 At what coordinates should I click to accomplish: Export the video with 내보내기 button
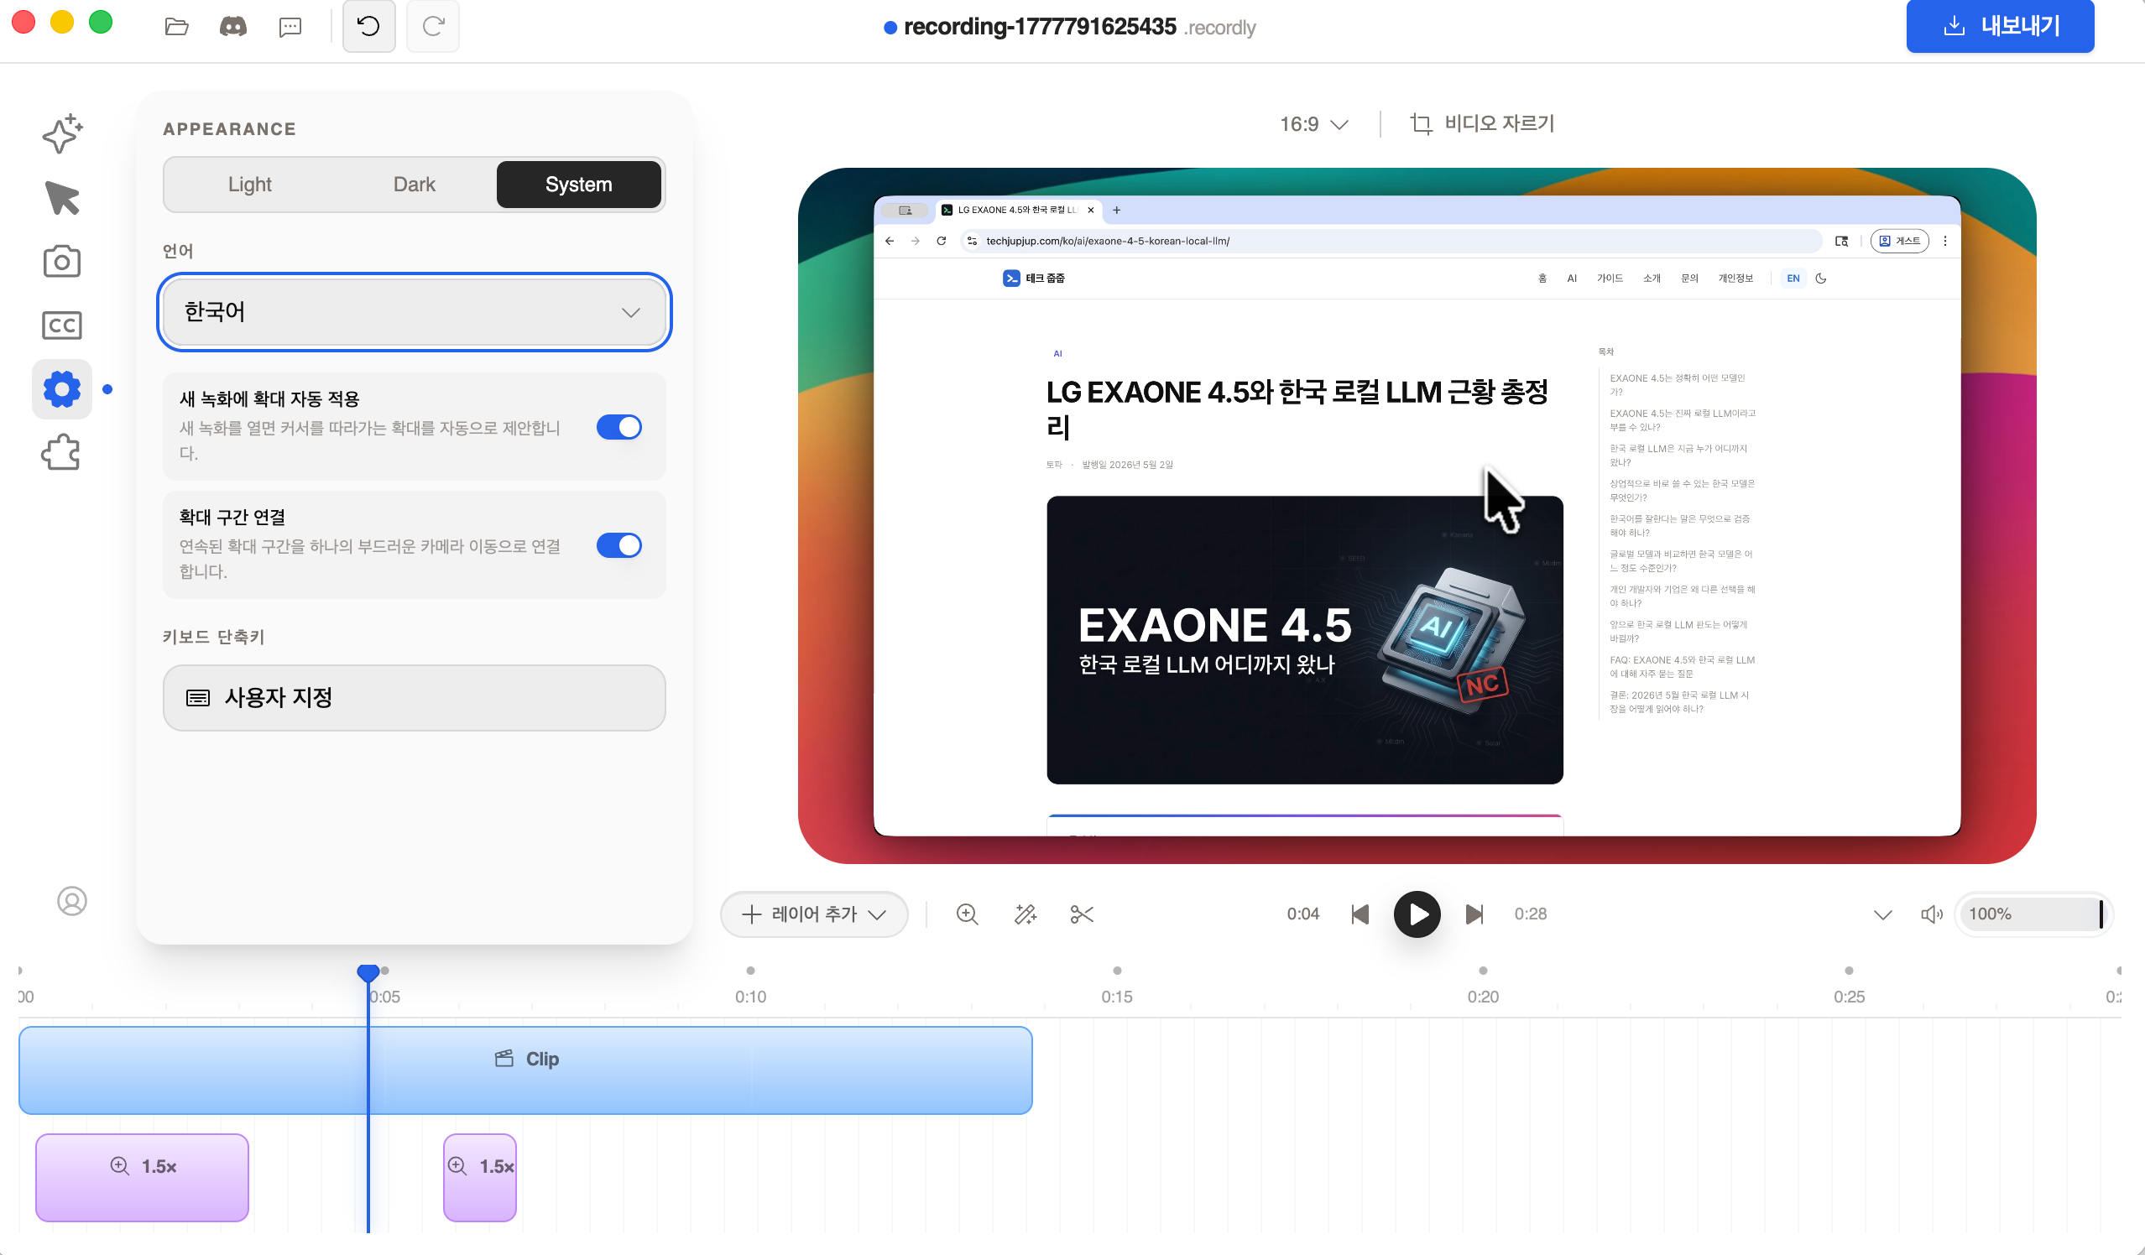click(2001, 26)
